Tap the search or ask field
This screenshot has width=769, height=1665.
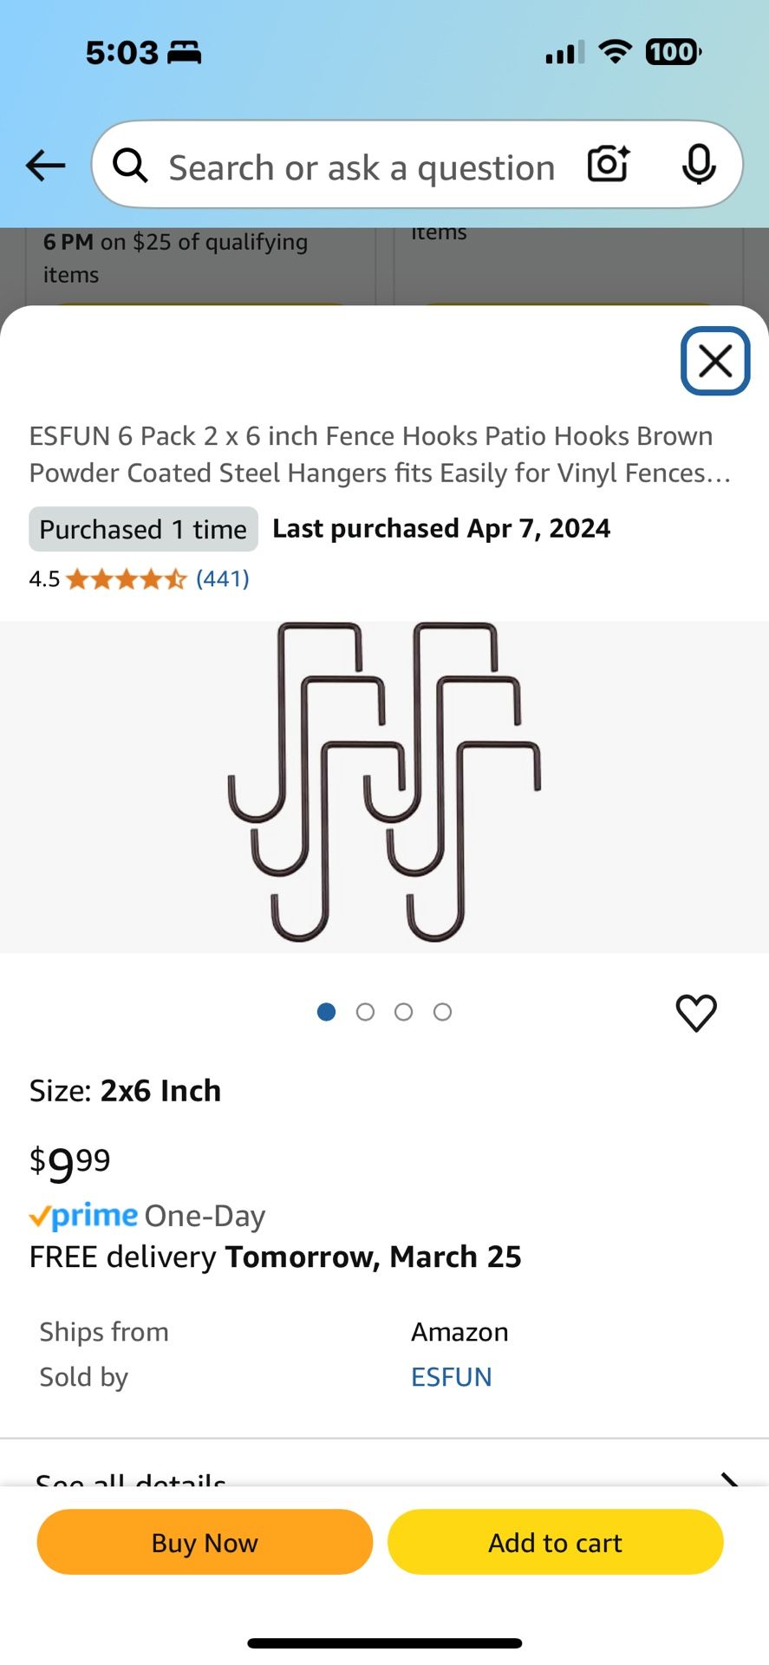coord(362,167)
